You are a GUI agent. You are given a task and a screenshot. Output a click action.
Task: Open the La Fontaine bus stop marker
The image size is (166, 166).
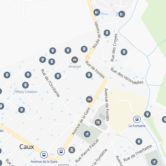point(137,119)
